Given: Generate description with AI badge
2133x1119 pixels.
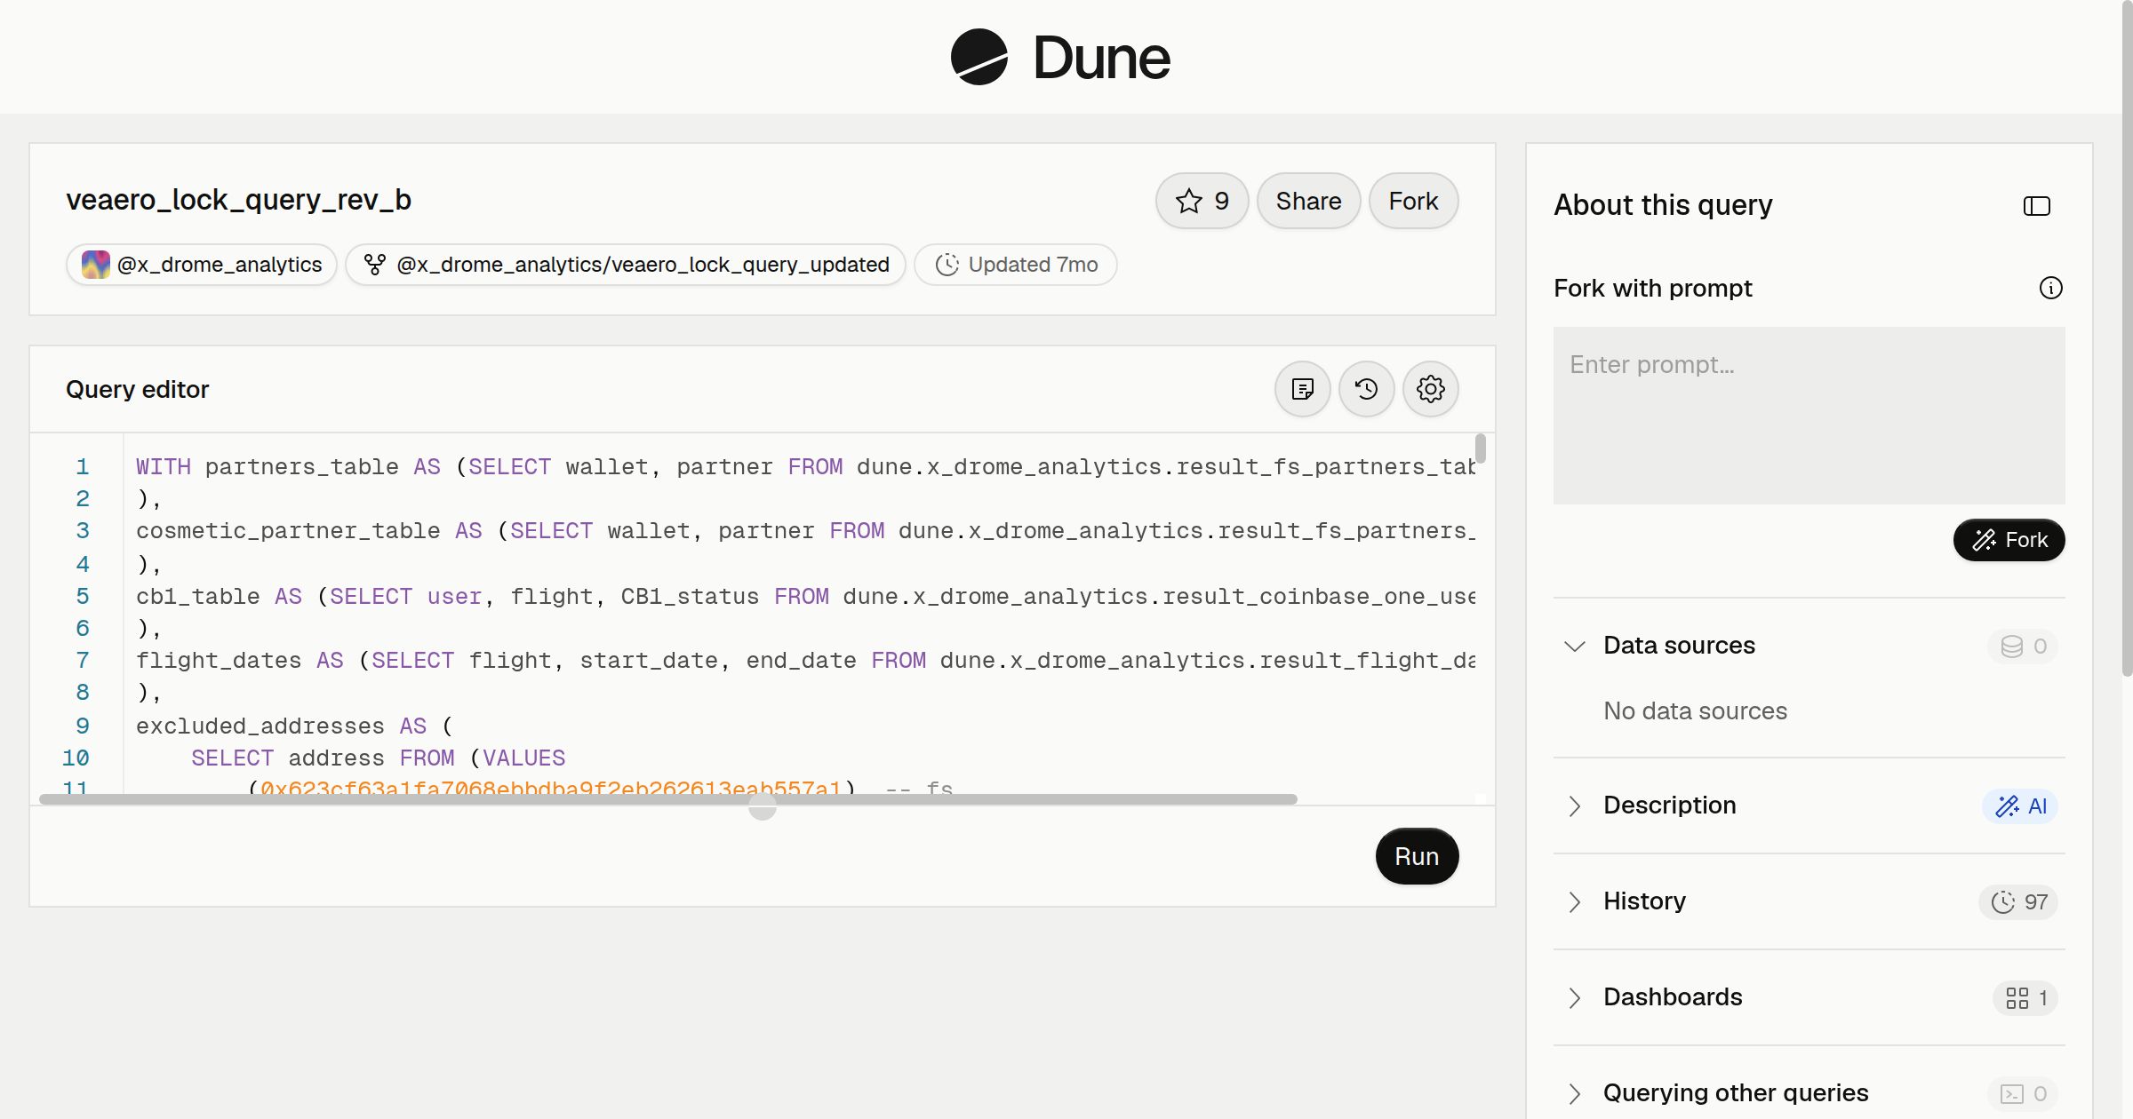Looking at the screenshot, I should point(2020,806).
